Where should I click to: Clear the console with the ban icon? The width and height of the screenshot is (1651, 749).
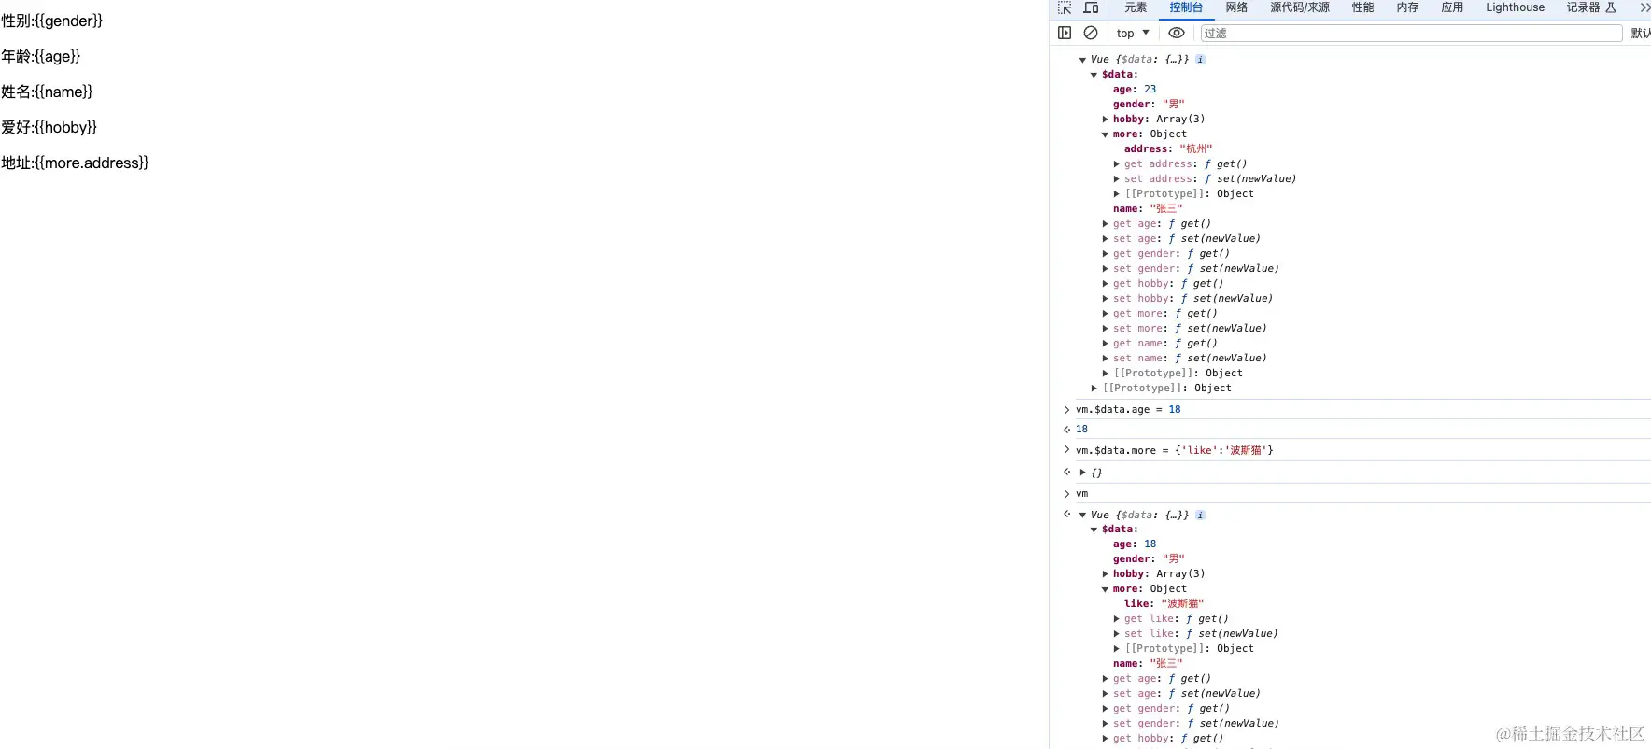coord(1091,33)
